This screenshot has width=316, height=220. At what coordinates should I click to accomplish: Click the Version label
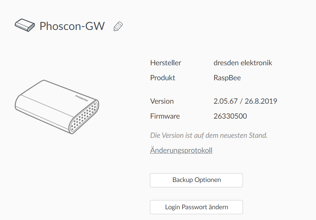tap(162, 101)
